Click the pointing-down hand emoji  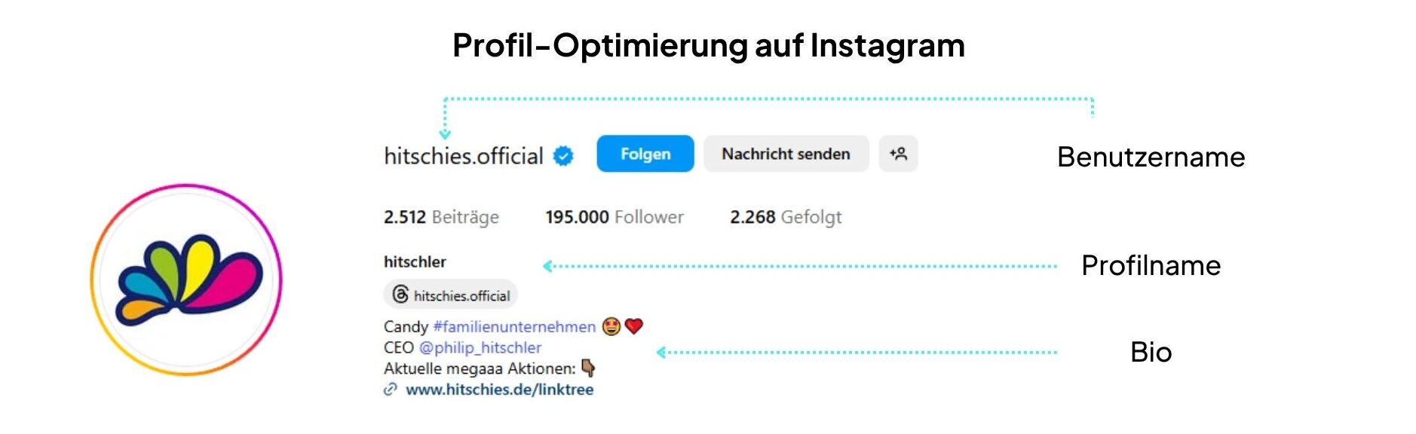pyautogui.click(x=588, y=368)
